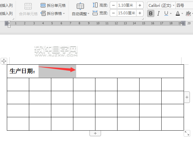Decrease the row height with minus button
Viewport: 193px width, 158px height.
(x=113, y=5)
